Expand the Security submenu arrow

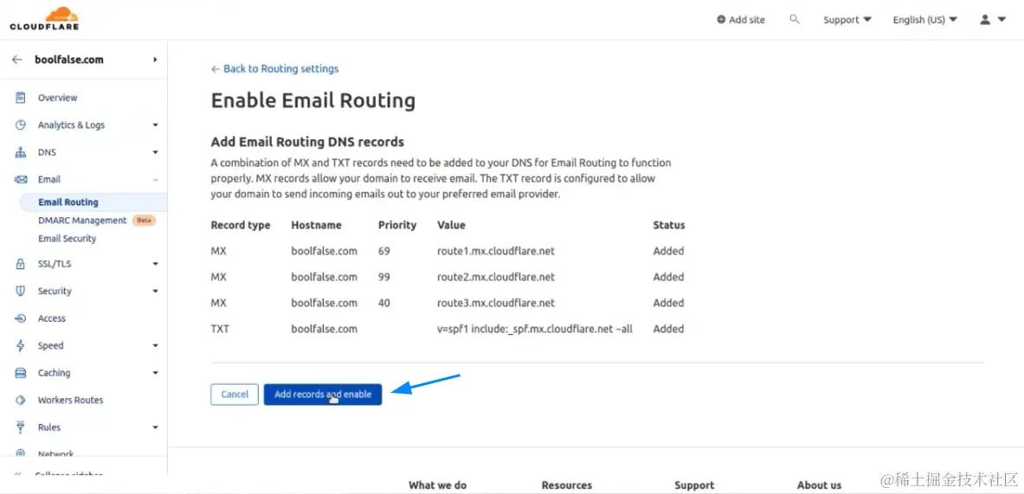click(156, 291)
